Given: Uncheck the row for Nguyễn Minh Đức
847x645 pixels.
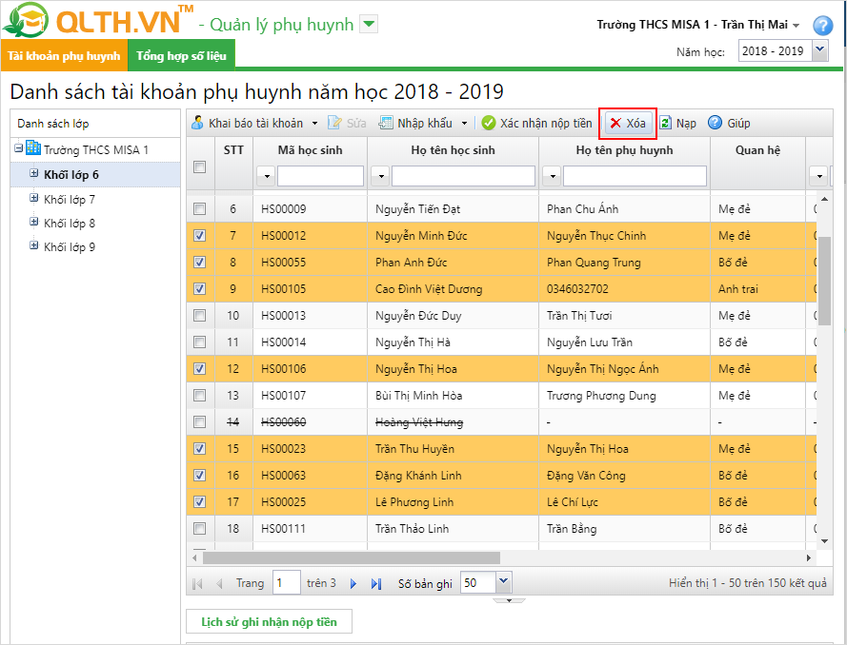Looking at the screenshot, I should pos(200,235).
